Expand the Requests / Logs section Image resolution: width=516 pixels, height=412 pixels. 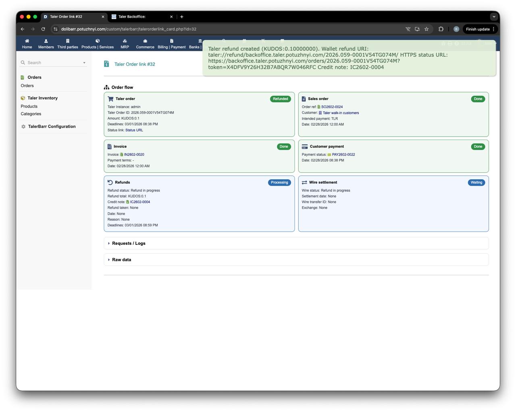point(129,243)
